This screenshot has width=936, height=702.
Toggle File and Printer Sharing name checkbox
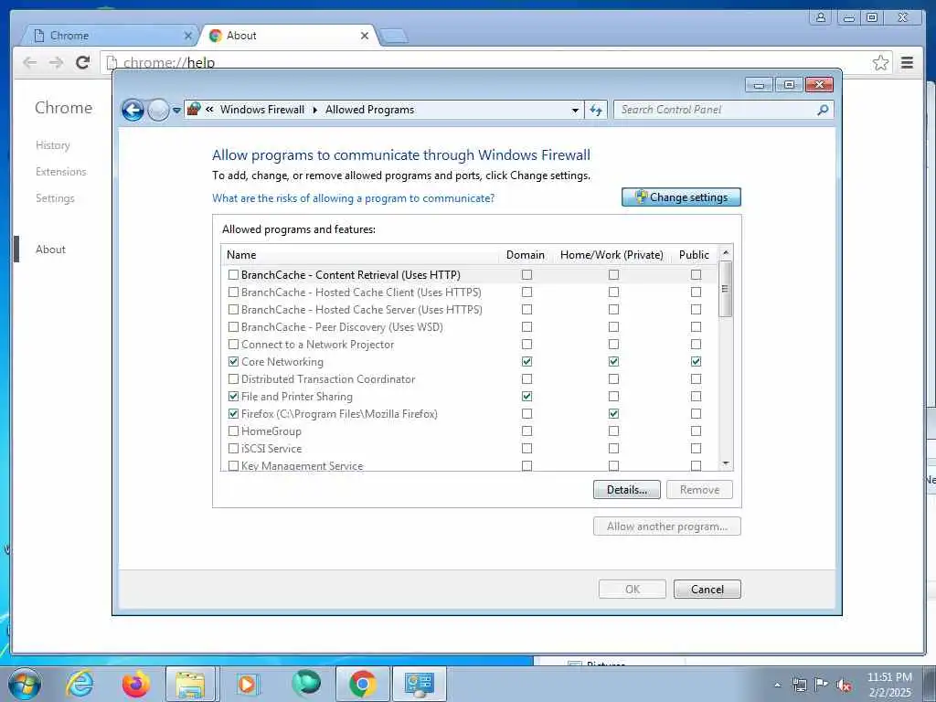click(x=233, y=397)
